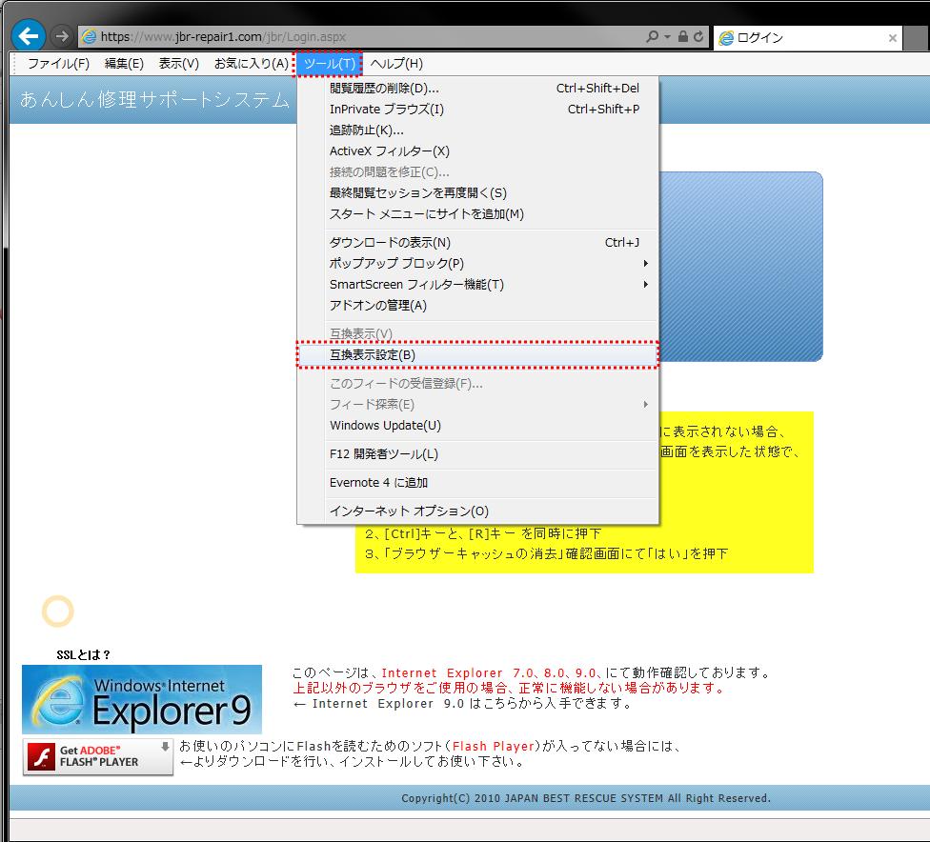
Task: Expand SmartScreen フィルター機能(T) submenu
Action: click(478, 285)
